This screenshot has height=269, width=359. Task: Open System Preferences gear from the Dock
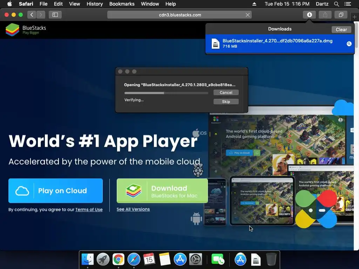[x=196, y=260]
